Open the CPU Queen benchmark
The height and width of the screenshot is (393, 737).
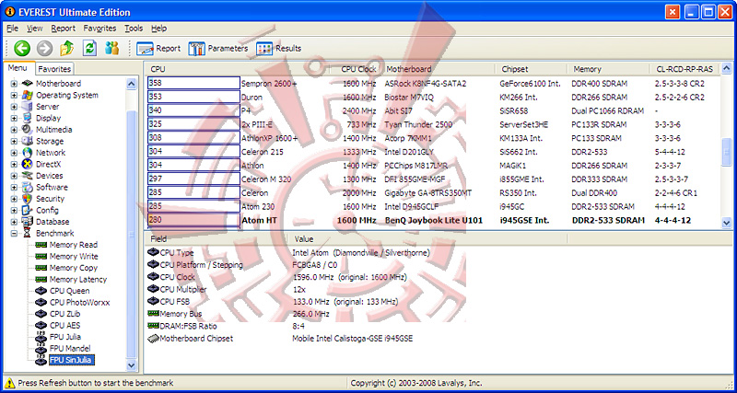[70, 291]
